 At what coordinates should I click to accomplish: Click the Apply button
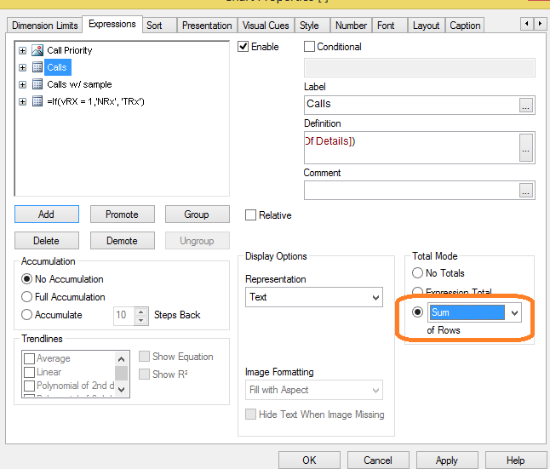pyautogui.click(x=447, y=460)
